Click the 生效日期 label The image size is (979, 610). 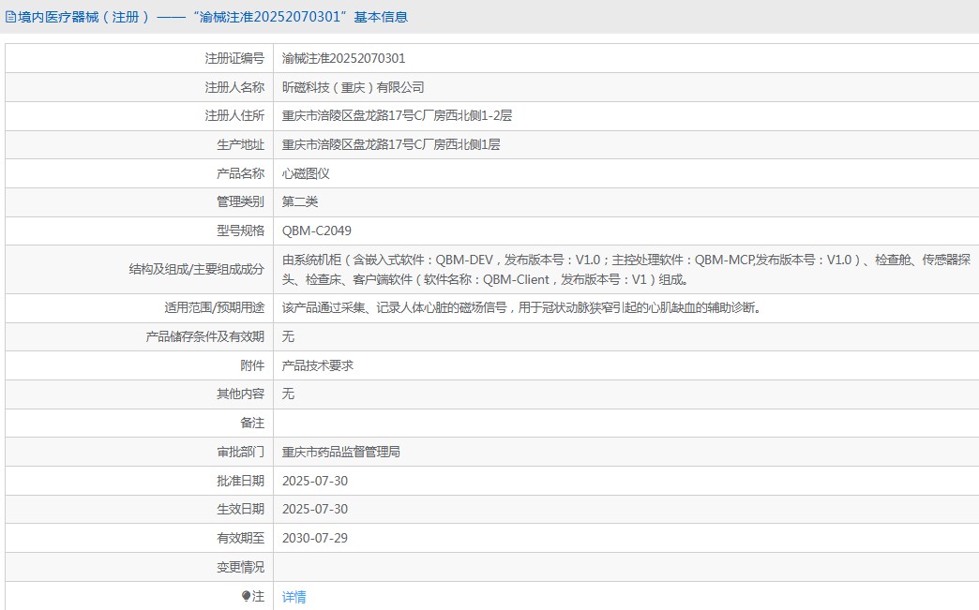(x=240, y=509)
